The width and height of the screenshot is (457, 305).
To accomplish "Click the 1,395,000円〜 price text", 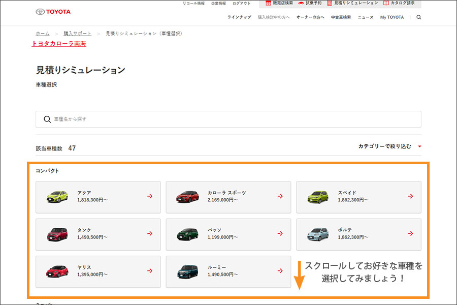I will [x=92, y=274].
